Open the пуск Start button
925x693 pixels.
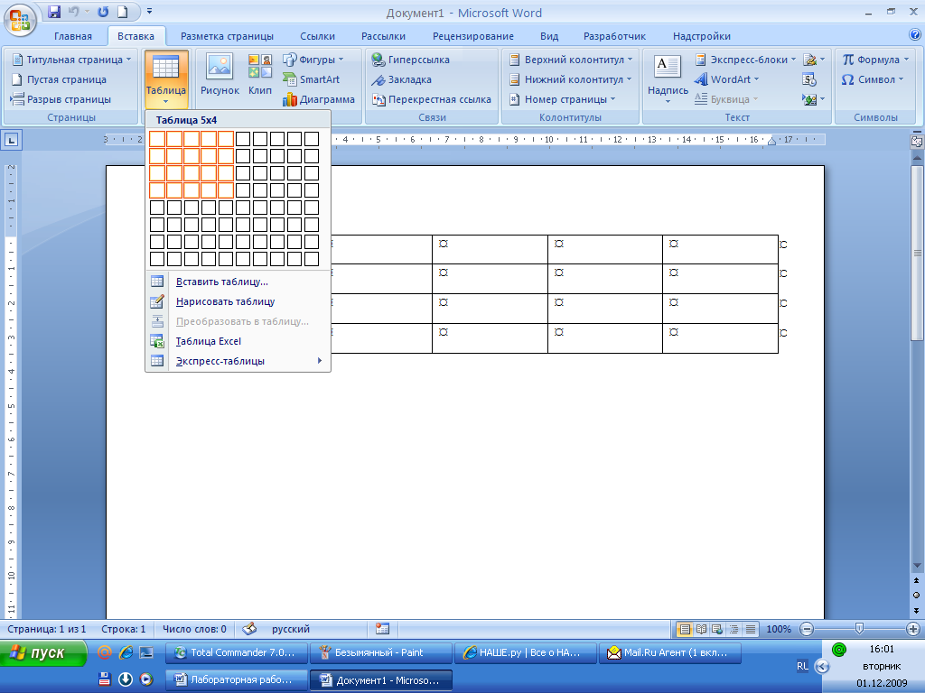point(42,653)
